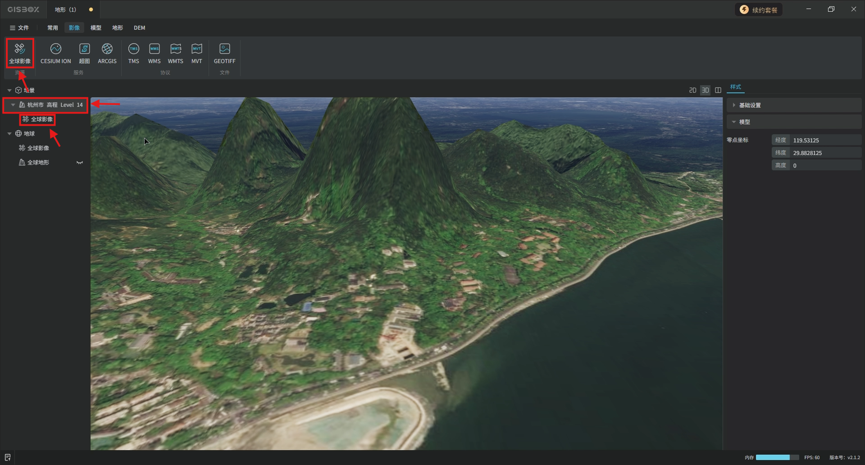
Task: Import a GEOTIFF file
Action: coord(224,53)
